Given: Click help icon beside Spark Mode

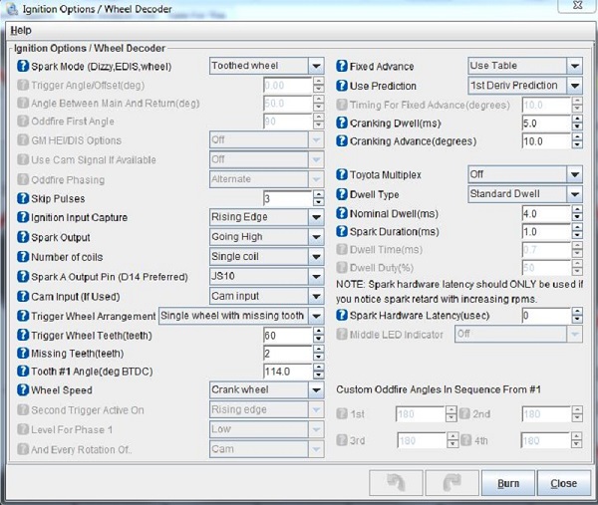Looking at the screenshot, I should [x=24, y=67].
